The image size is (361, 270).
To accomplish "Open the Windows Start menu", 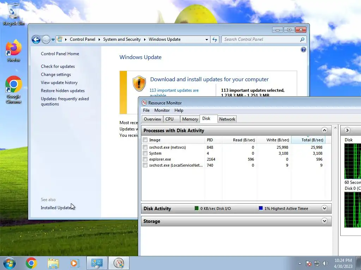I will point(10,263).
